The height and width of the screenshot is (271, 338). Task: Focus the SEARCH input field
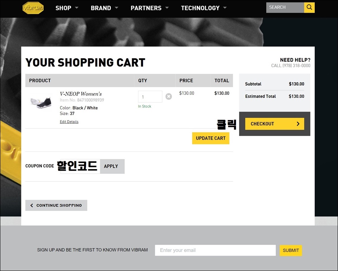(x=285, y=7)
